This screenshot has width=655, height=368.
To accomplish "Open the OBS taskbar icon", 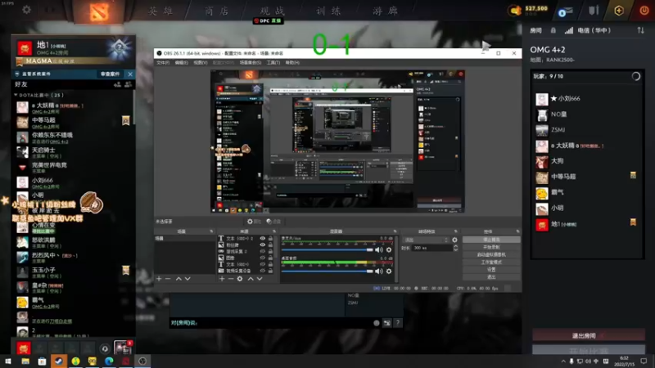I will coord(142,361).
